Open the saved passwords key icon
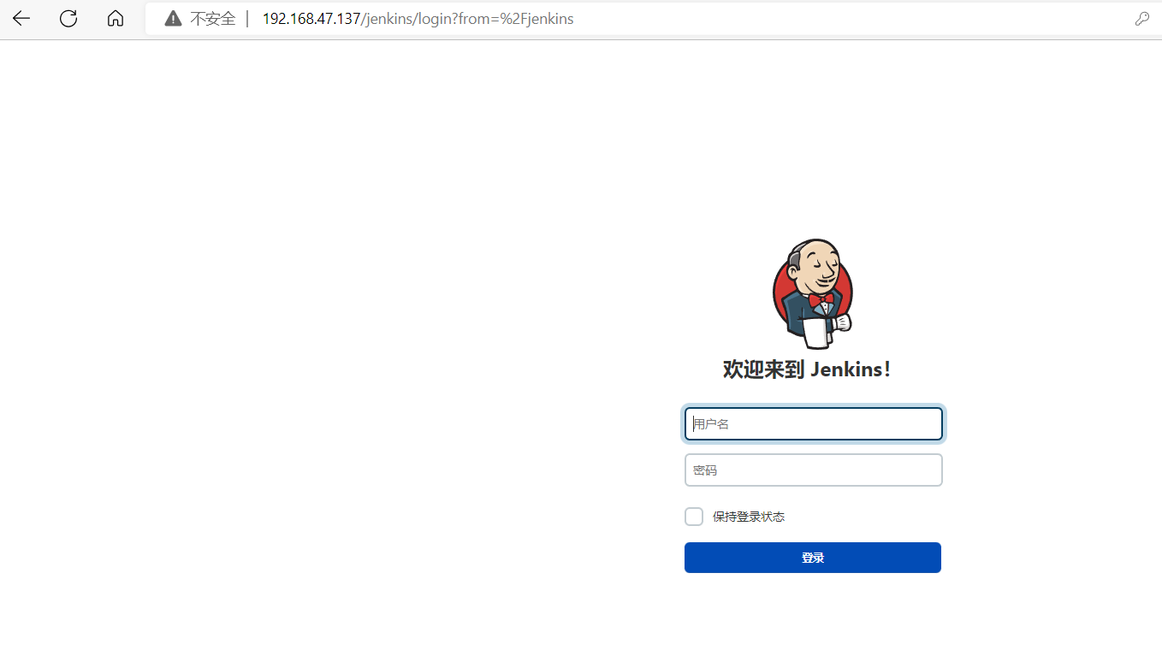1162x656 pixels. coord(1142,19)
